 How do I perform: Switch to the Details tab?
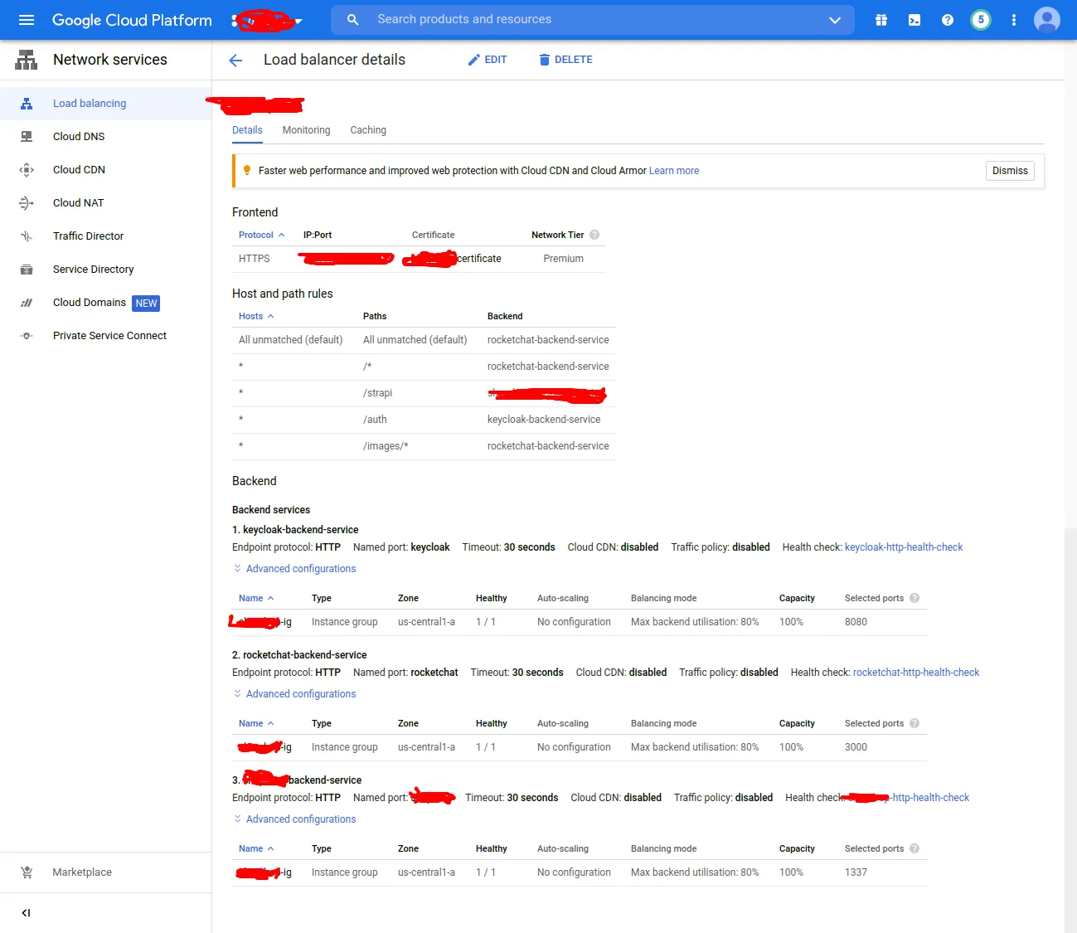(247, 130)
